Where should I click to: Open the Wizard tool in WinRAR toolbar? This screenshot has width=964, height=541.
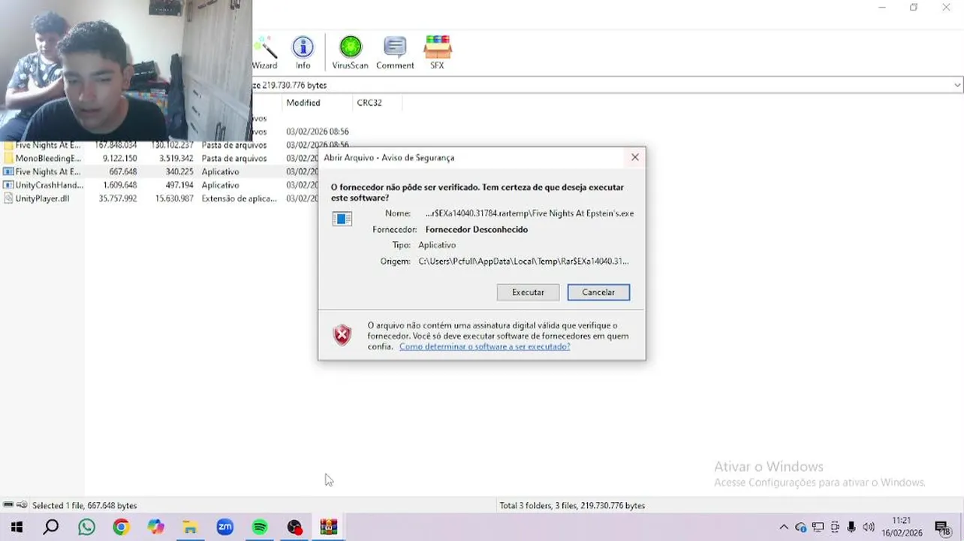(264, 52)
